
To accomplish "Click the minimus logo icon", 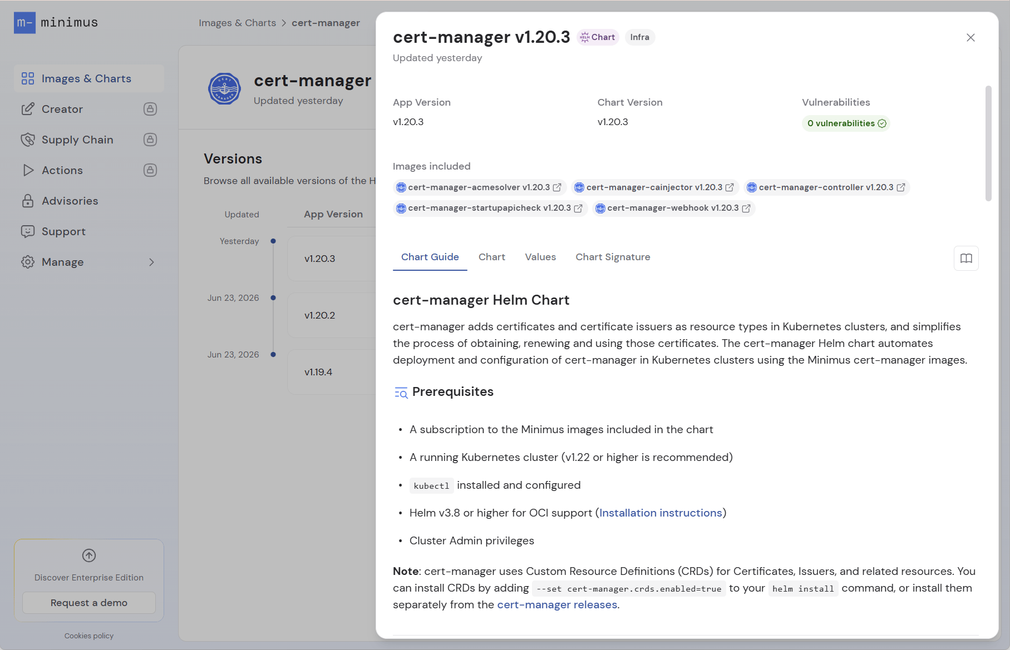I will click(24, 23).
